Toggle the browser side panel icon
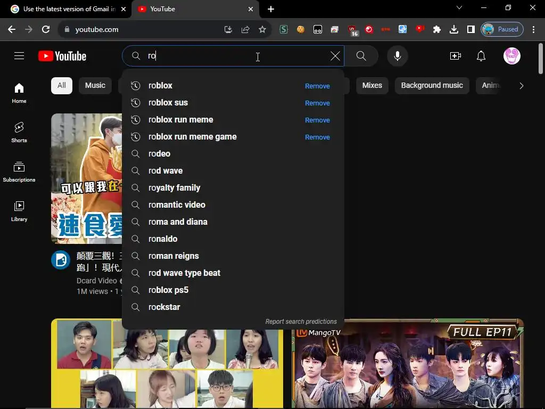The height and width of the screenshot is (409, 545). pyautogui.click(x=471, y=30)
